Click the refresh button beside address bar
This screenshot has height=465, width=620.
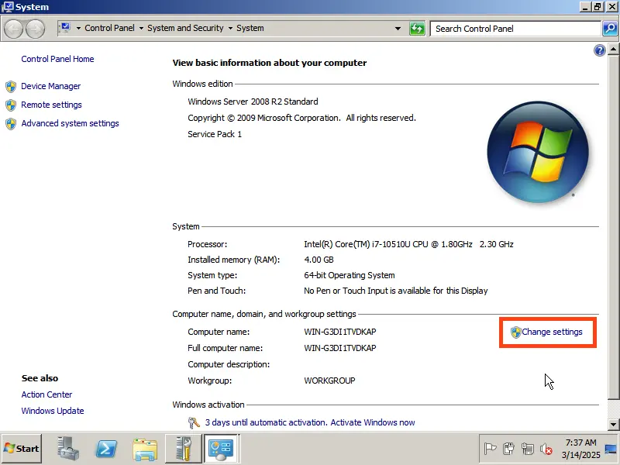[x=417, y=29]
